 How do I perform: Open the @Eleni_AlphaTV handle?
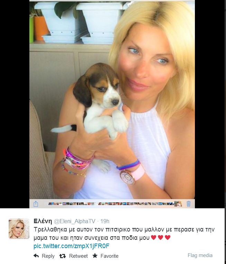[x=75, y=221]
